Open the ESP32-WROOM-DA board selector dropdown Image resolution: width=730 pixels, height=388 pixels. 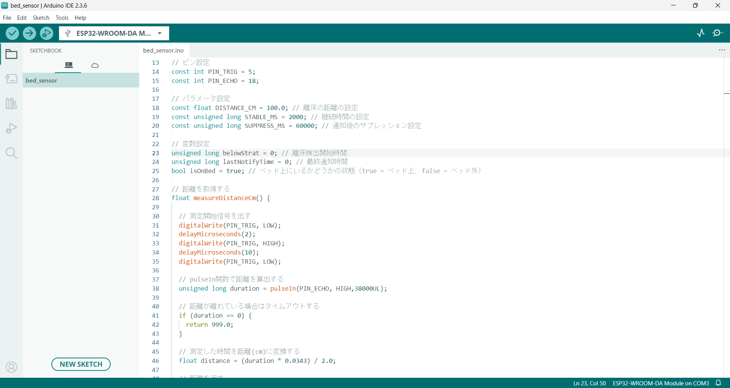click(x=114, y=33)
